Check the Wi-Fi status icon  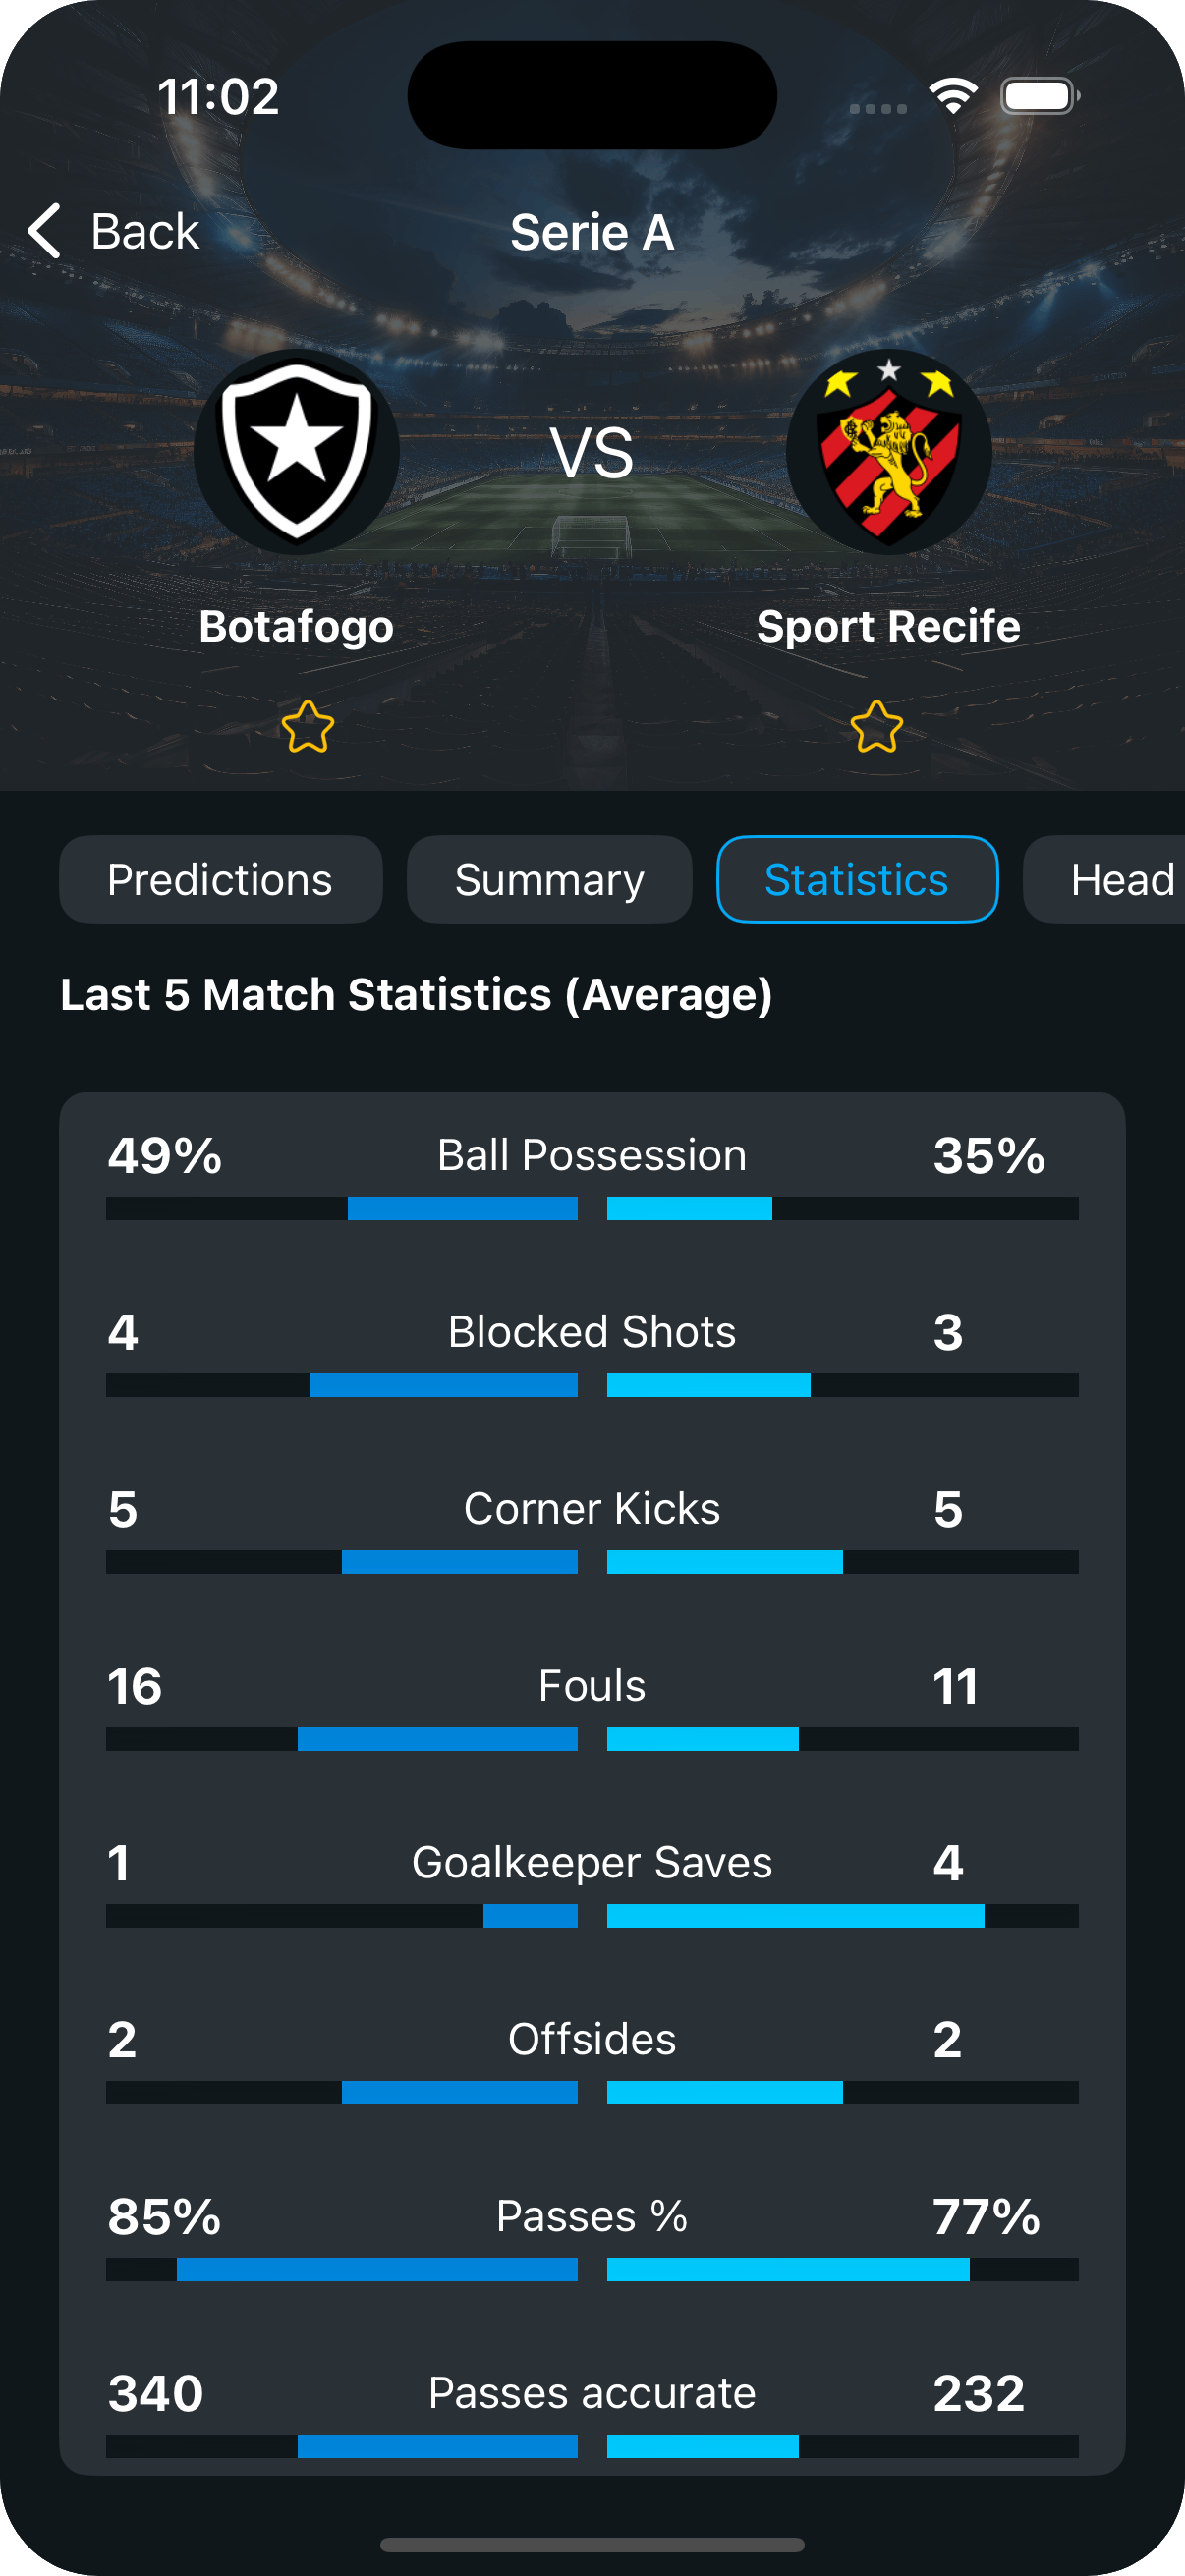pos(952,96)
